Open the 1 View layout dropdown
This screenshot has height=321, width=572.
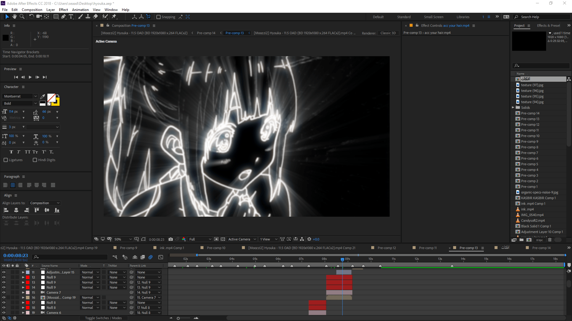[268, 239]
